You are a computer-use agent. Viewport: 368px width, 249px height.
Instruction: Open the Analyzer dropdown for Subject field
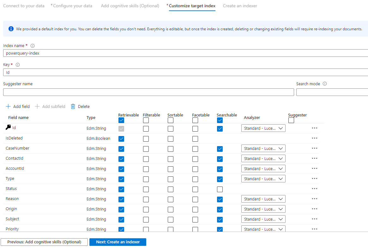(x=263, y=219)
